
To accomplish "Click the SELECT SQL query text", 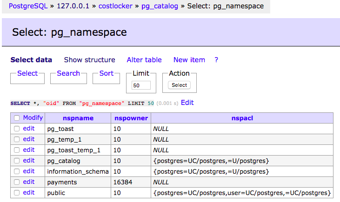I will 82,103.
